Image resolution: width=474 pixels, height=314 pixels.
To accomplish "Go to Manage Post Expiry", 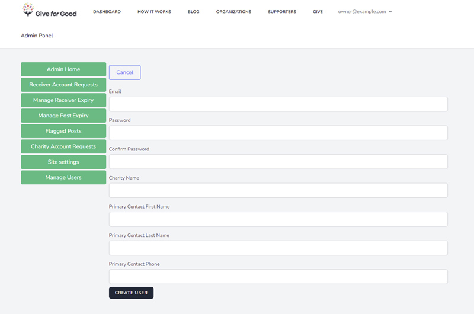I will (63, 116).
